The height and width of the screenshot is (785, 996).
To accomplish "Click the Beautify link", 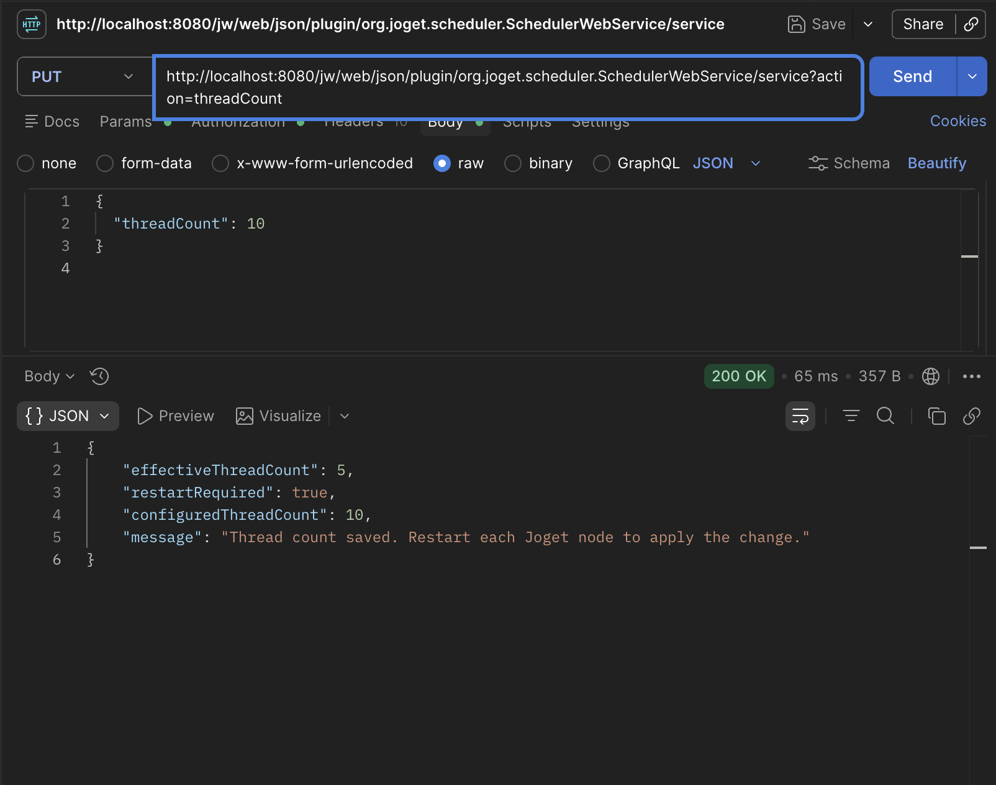I will 937,163.
